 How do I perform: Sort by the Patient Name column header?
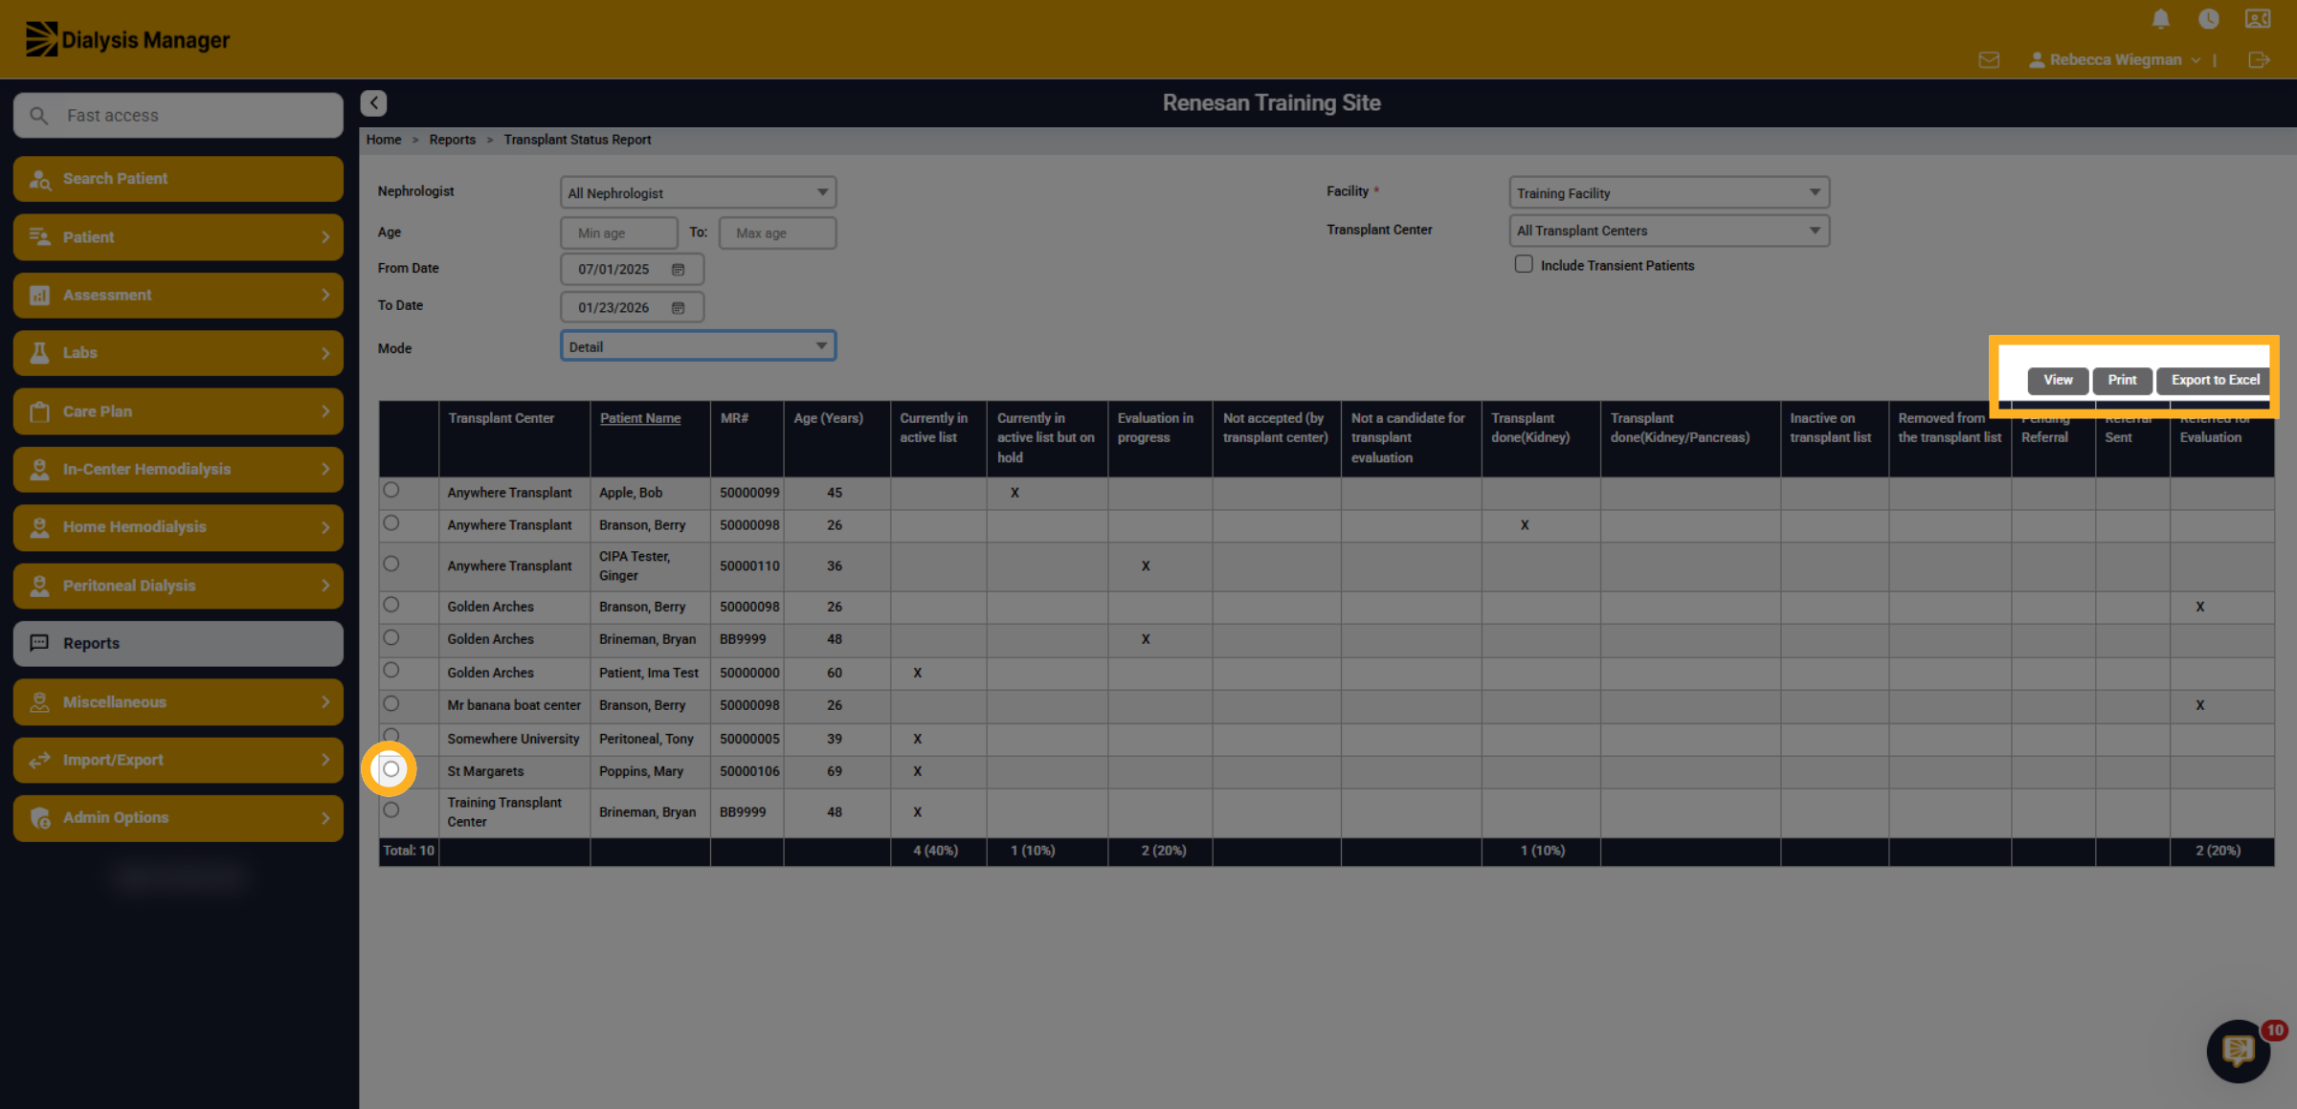[640, 418]
